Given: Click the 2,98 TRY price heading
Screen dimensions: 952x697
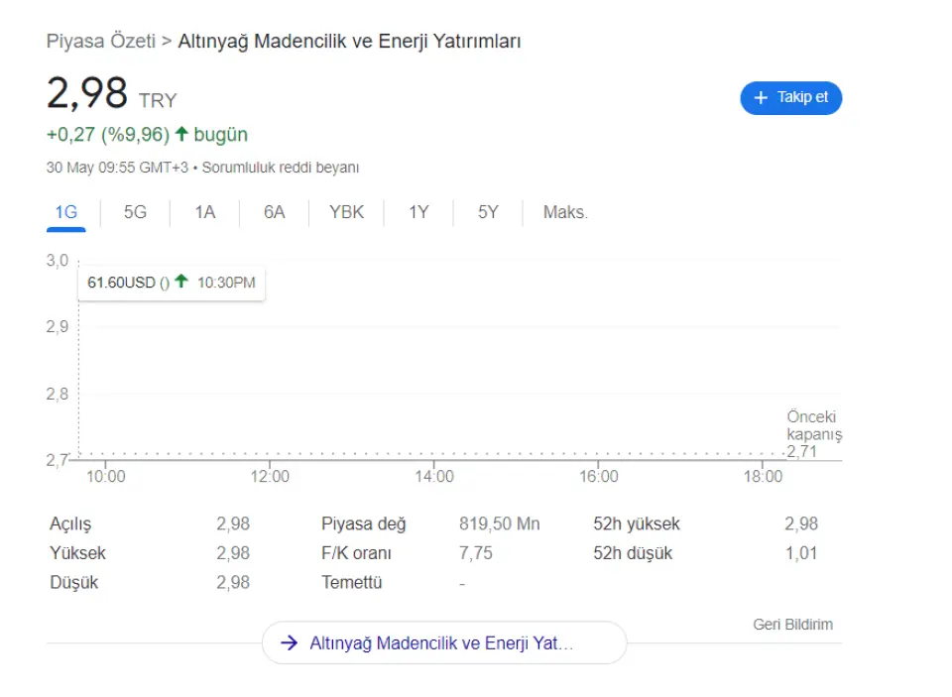Looking at the screenshot, I should (x=111, y=94).
